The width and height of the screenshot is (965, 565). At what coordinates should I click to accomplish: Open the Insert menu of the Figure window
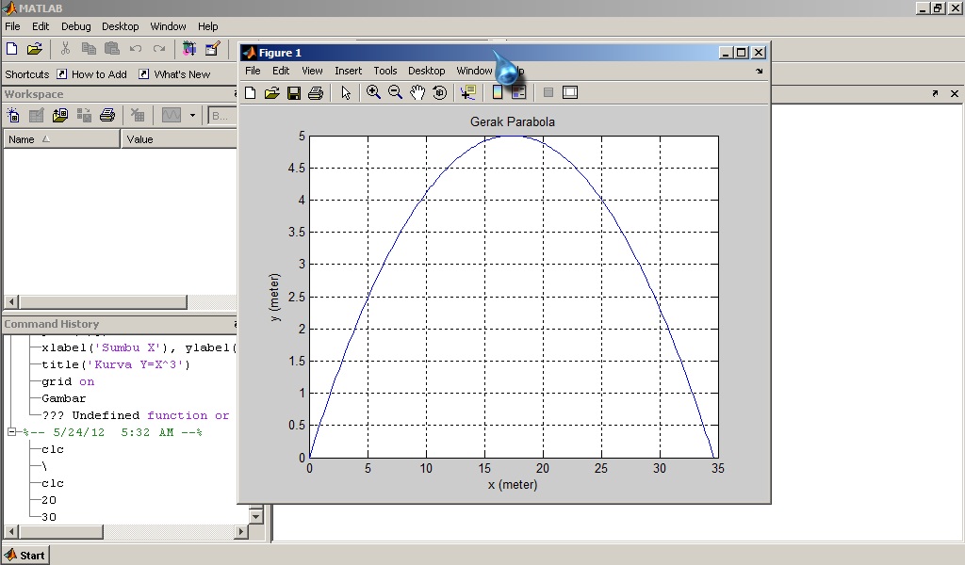(348, 70)
